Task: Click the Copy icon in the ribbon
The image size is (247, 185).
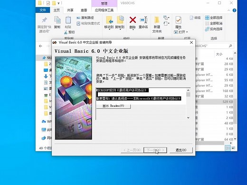Action: (57, 20)
